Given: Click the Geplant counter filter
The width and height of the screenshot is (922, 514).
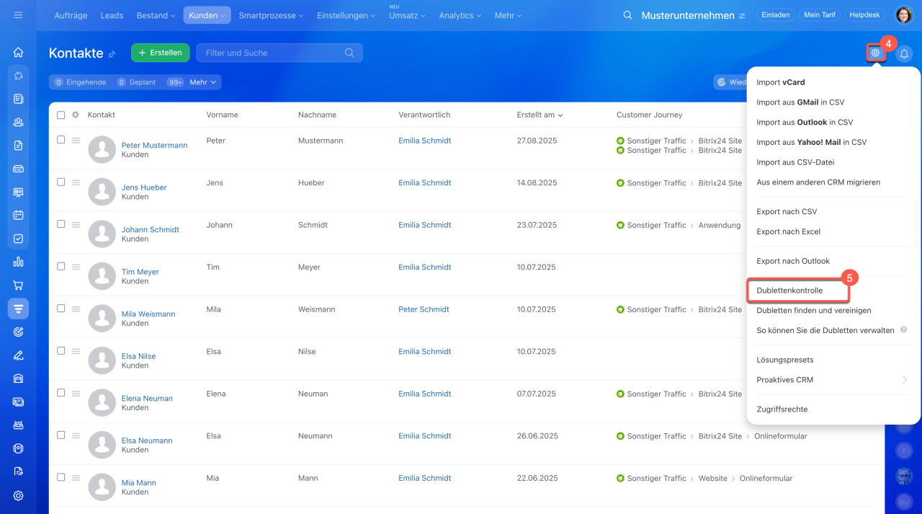Looking at the screenshot, I should click(136, 82).
